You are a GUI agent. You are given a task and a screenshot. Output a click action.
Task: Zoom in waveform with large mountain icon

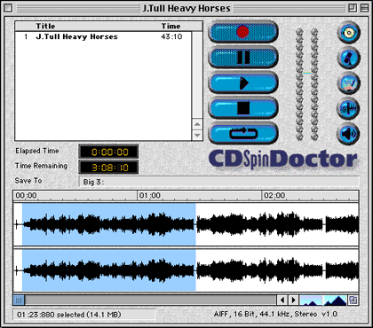335,301
